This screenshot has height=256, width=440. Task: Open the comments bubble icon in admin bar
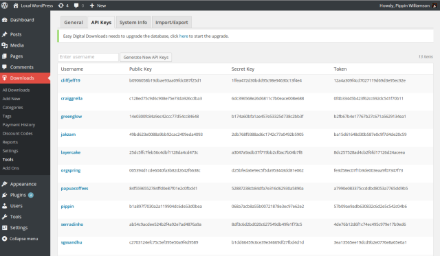pos(76,5)
